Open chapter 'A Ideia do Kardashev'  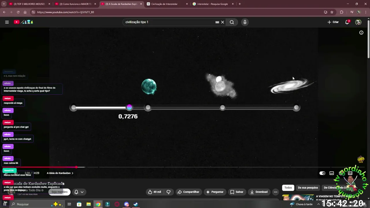[60, 173]
